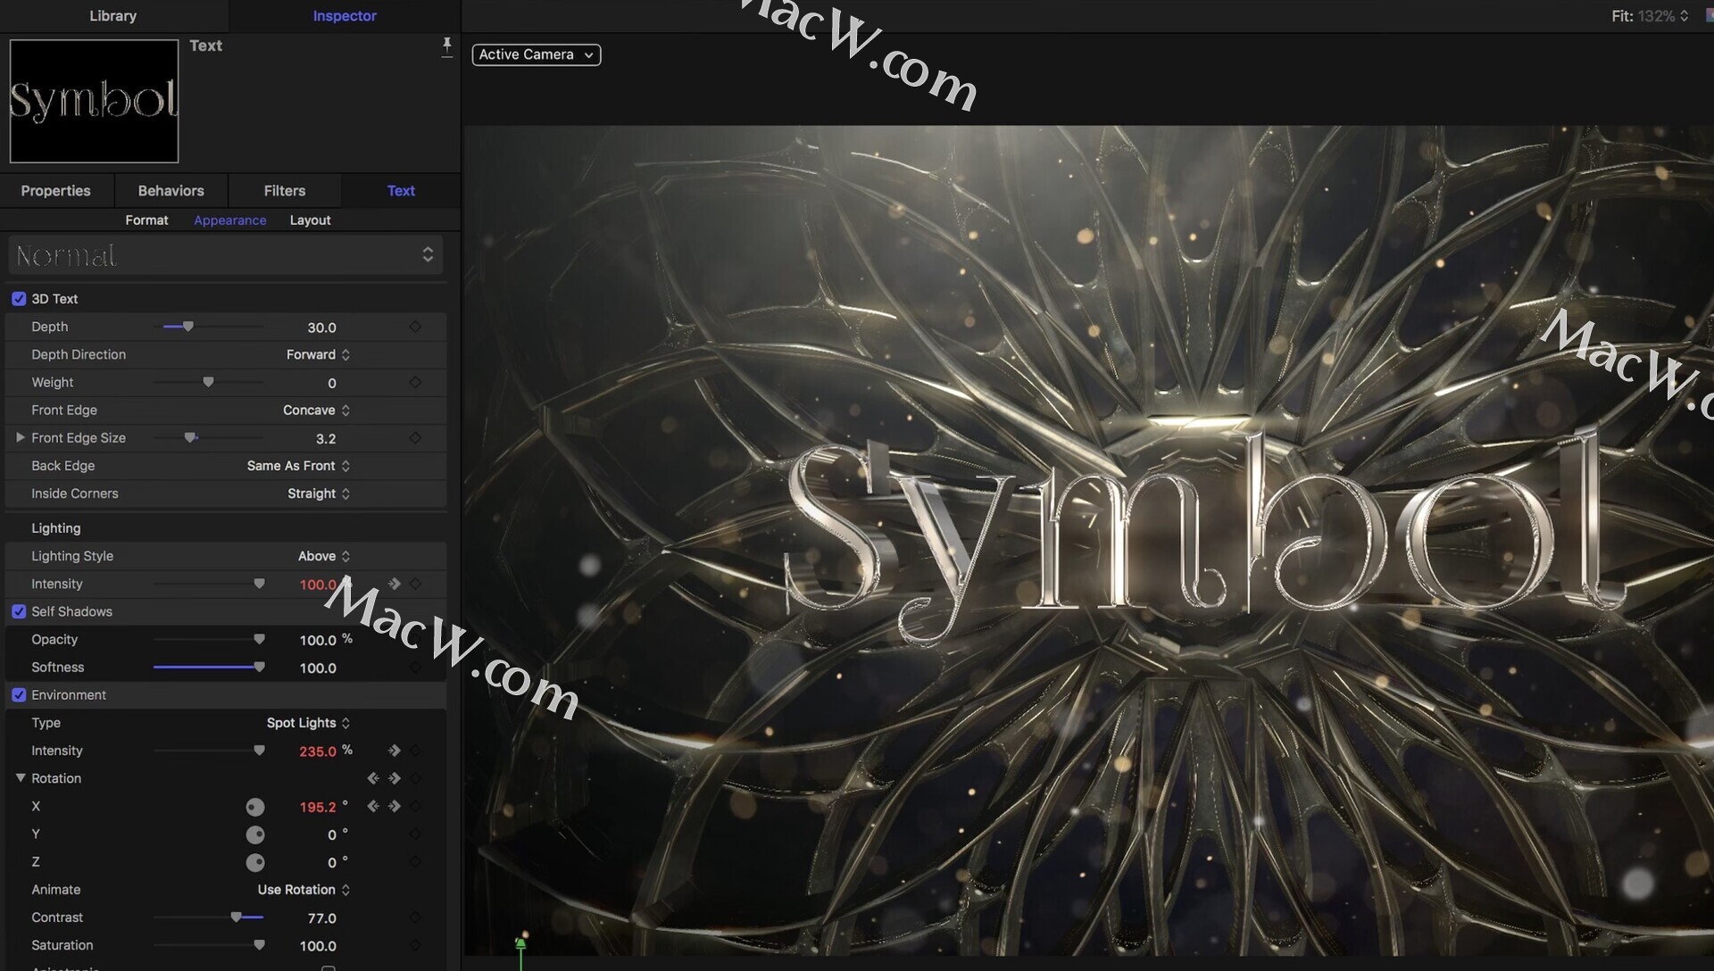Go to previous keyframe on Rotation X
The image size is (1714, 971).
tap(373, 807)
